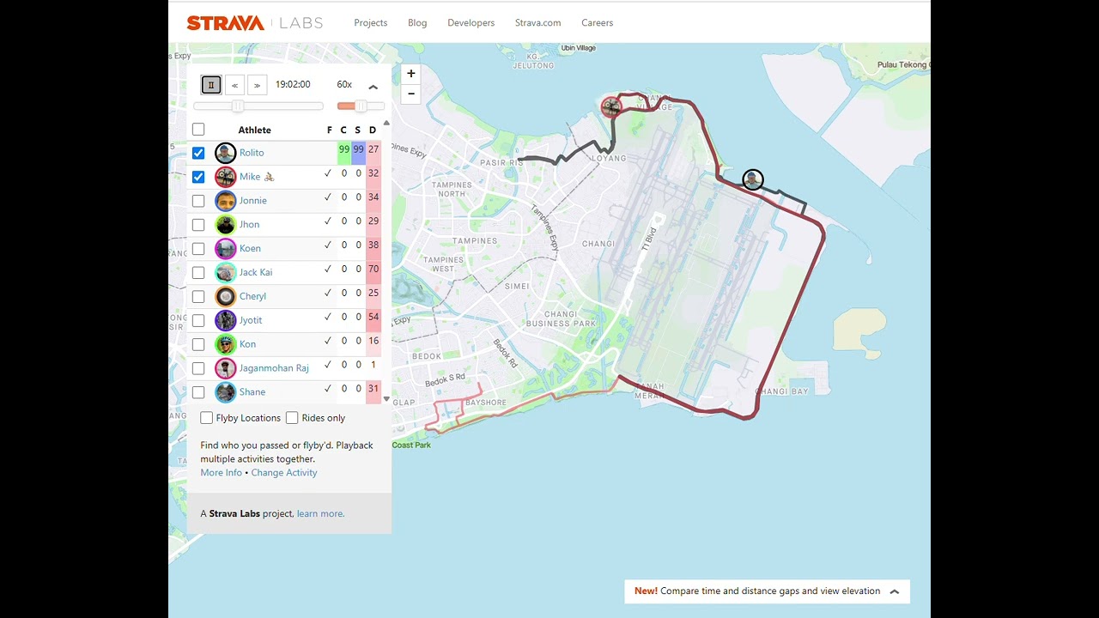Click the fast-forward playback button
The image size is (1099, 618).
(257, 85)
